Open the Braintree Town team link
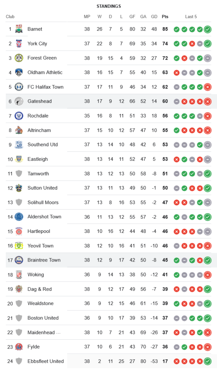This screenshot has height=372, width=217. tap(44, 260)
